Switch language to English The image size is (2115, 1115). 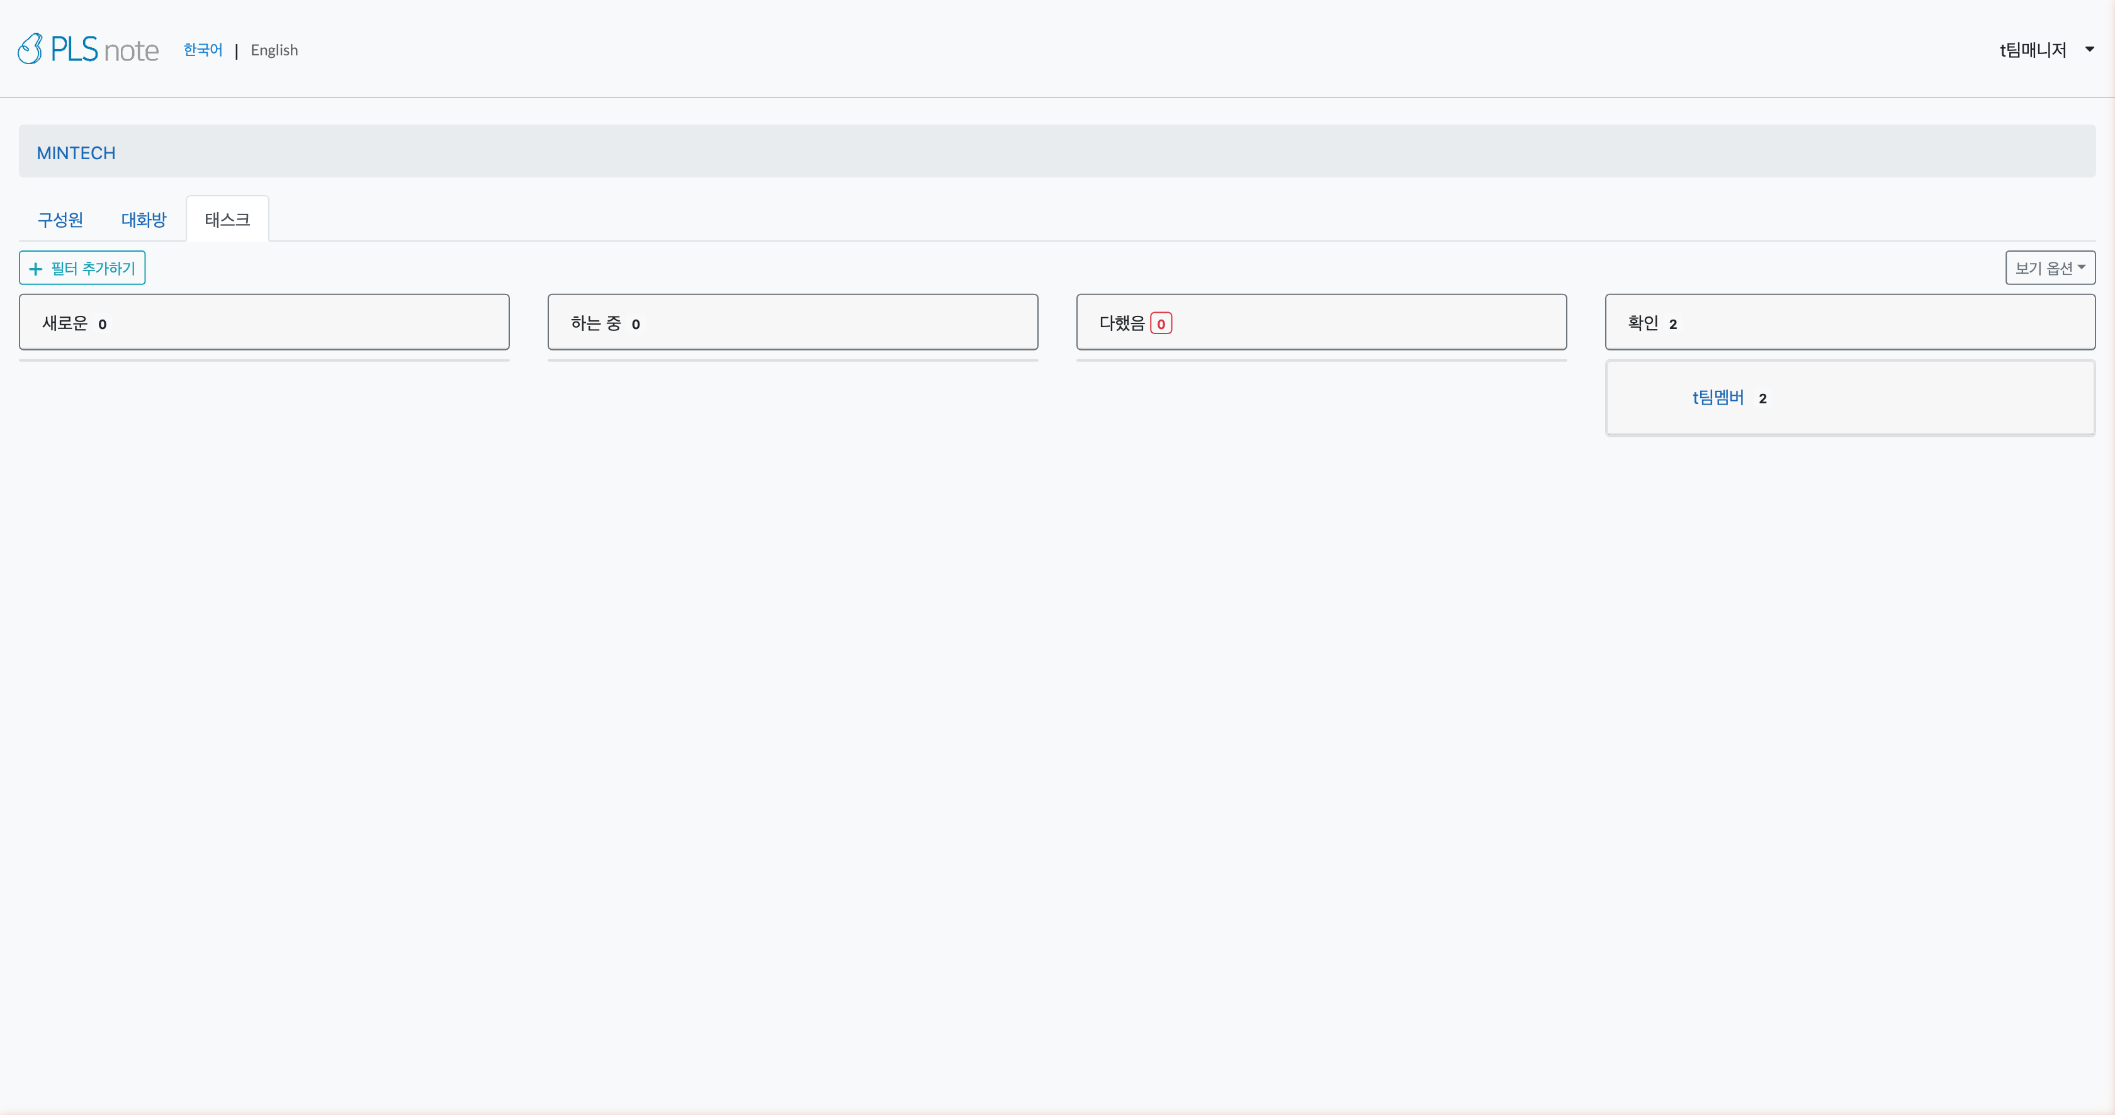pos(274,50)
